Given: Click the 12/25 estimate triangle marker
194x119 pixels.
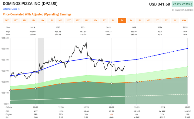Looking at the screenshot, I should click(187, 76).
